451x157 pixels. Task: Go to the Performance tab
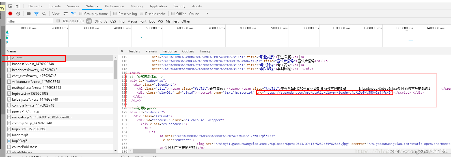pyautogui.click(x=114, y=6)
